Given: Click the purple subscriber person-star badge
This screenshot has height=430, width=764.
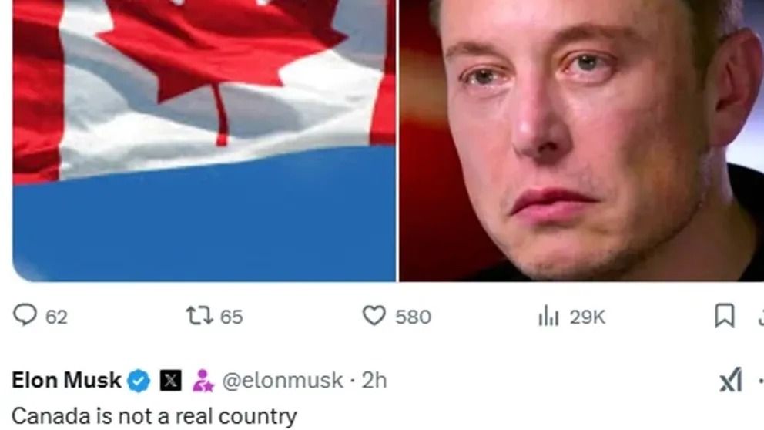Looking at the screenshot, I should coord(203,381).
